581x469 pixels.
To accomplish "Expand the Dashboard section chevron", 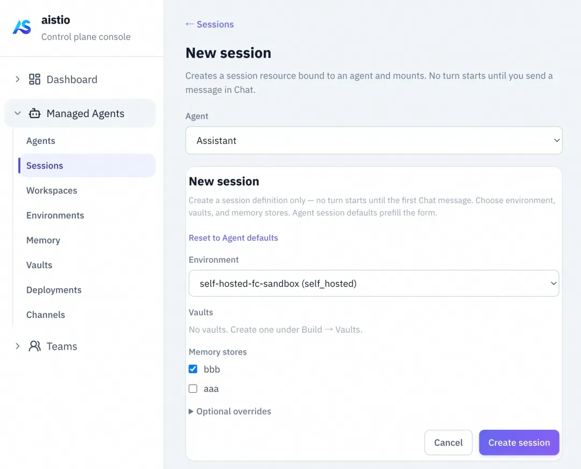I will coord(17,79).
